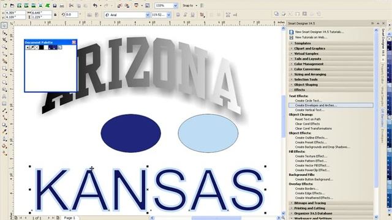This screenshot has width=392, height=220.
Task: Select the Page 1 tab
Action: click(x=69, y=218)
